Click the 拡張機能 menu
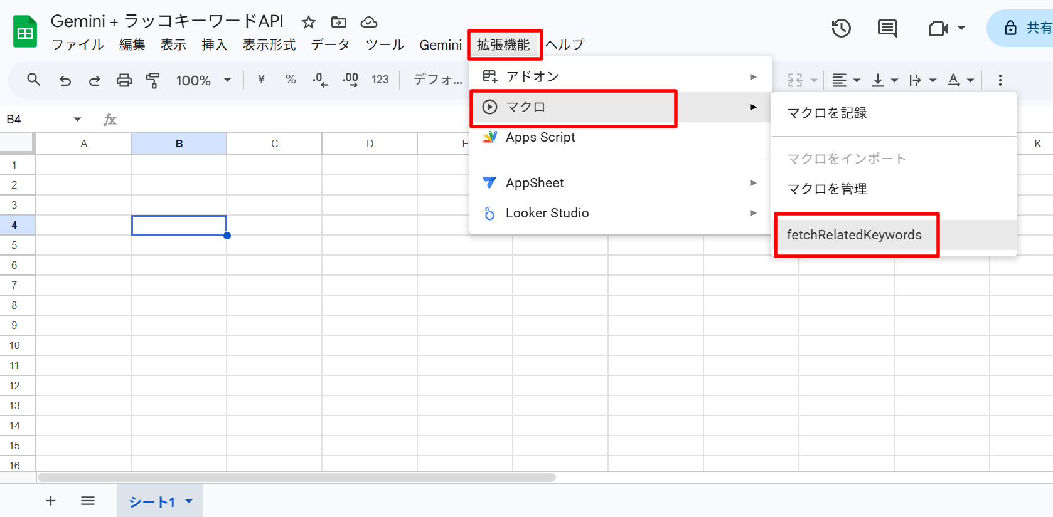Image resolution: width=1053 pixels, height=517 pixels. [x=504, y=44]
